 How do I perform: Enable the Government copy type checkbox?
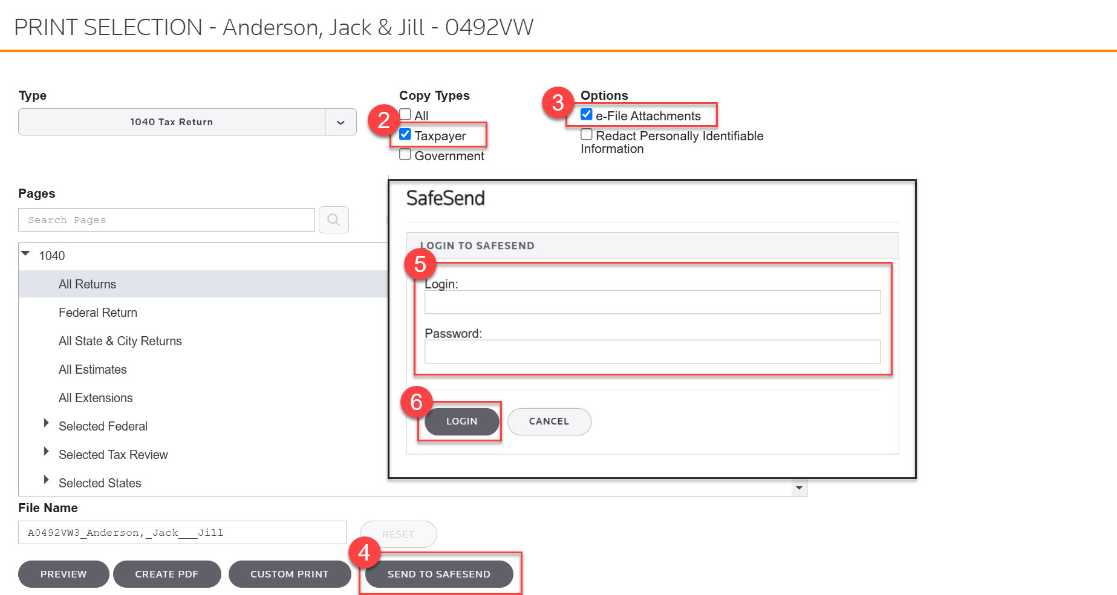click(x=405, y=155)
